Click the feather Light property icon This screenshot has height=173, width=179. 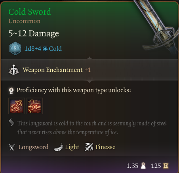(58, 147)
